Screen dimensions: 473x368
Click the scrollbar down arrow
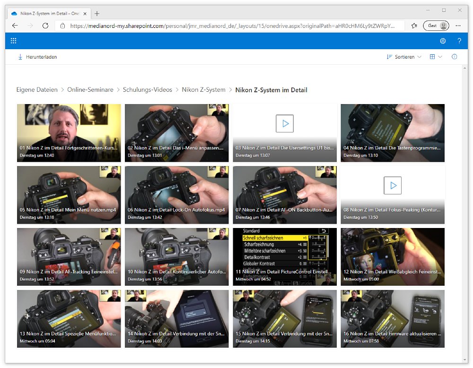[x=464, y=360]
